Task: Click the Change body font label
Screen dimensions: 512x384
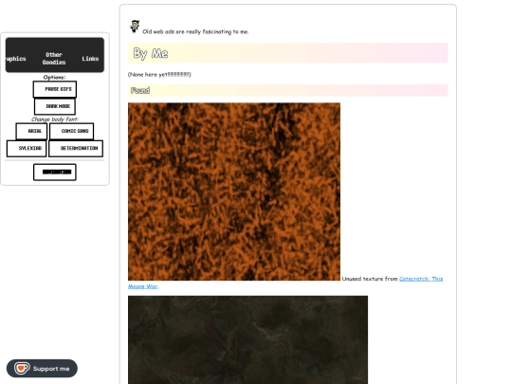Action: (55, 119)
